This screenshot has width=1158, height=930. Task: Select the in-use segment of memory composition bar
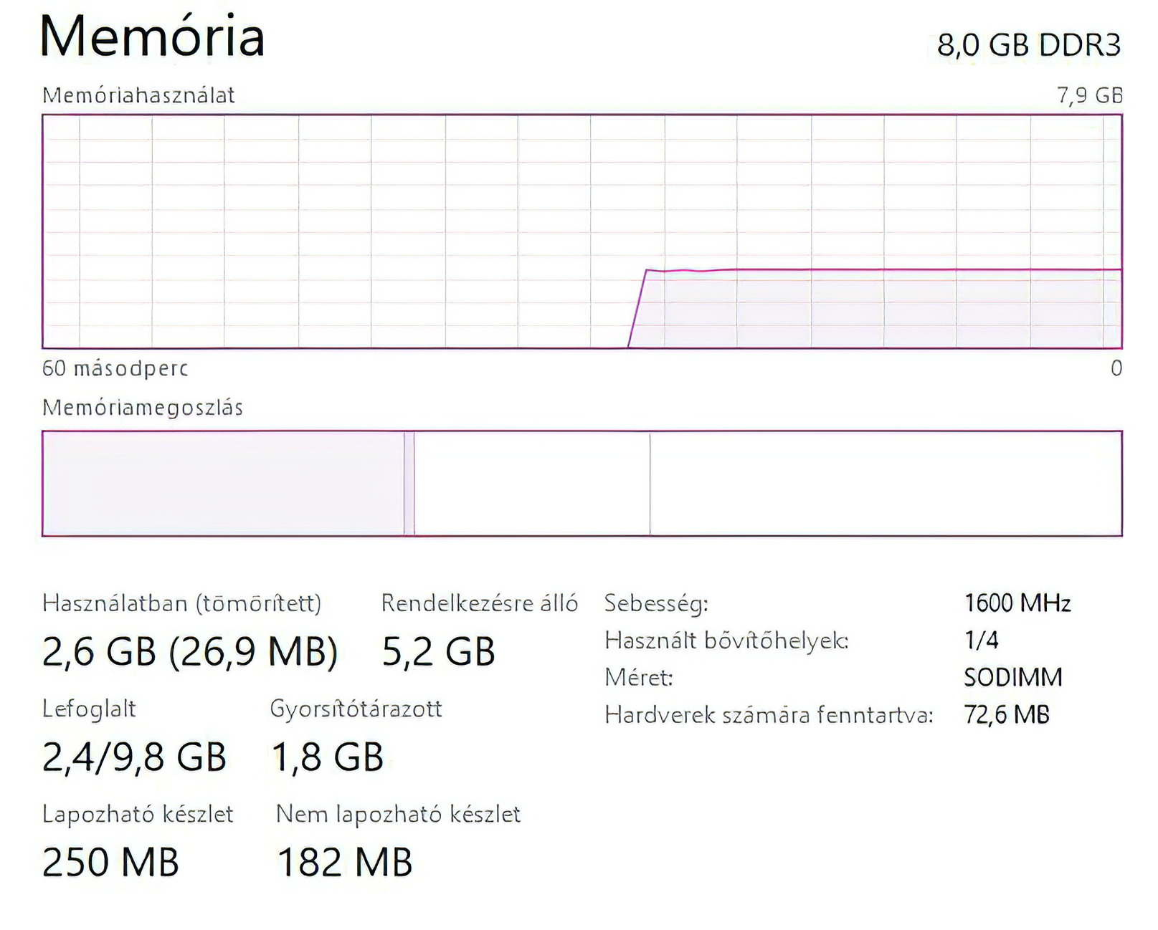click(222, 483)
